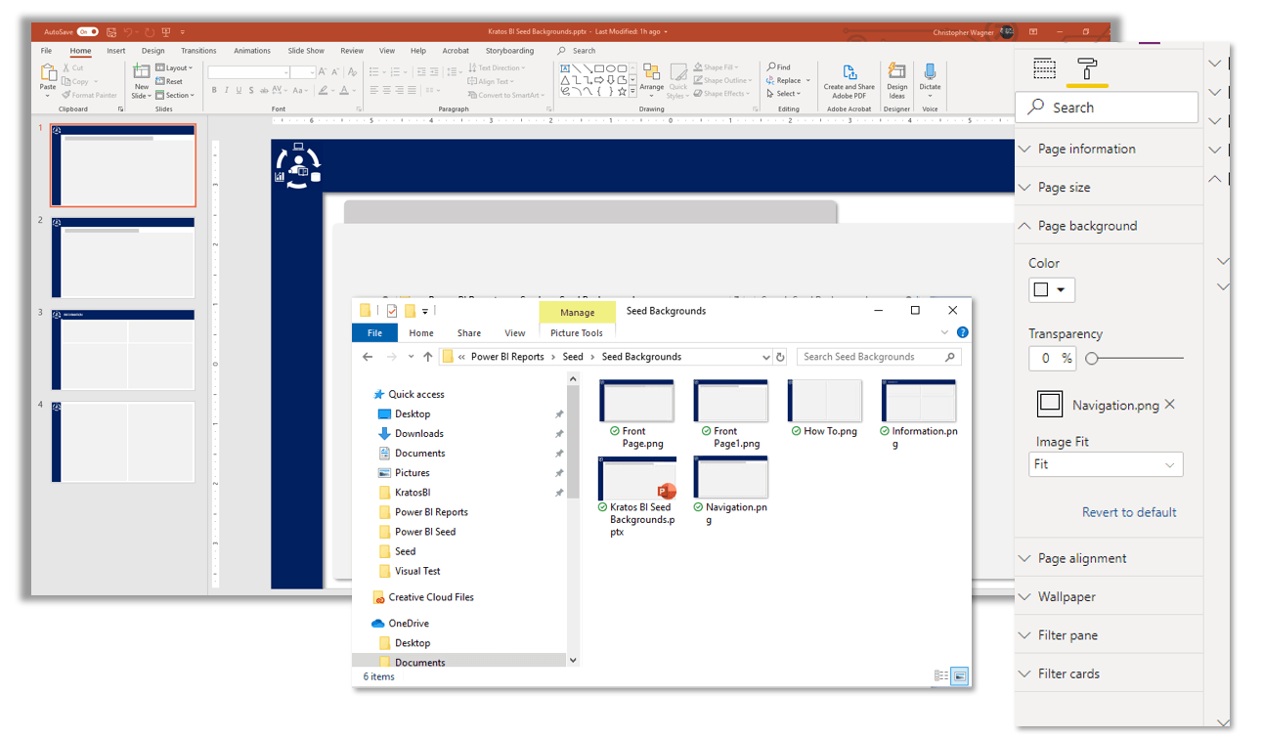Screen dimensions: 1263x738
Task: Open the page background Color picker
Action: pyautogui.click(x=1051, y=289)
